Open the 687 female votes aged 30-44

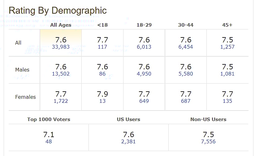click(186, 101)
